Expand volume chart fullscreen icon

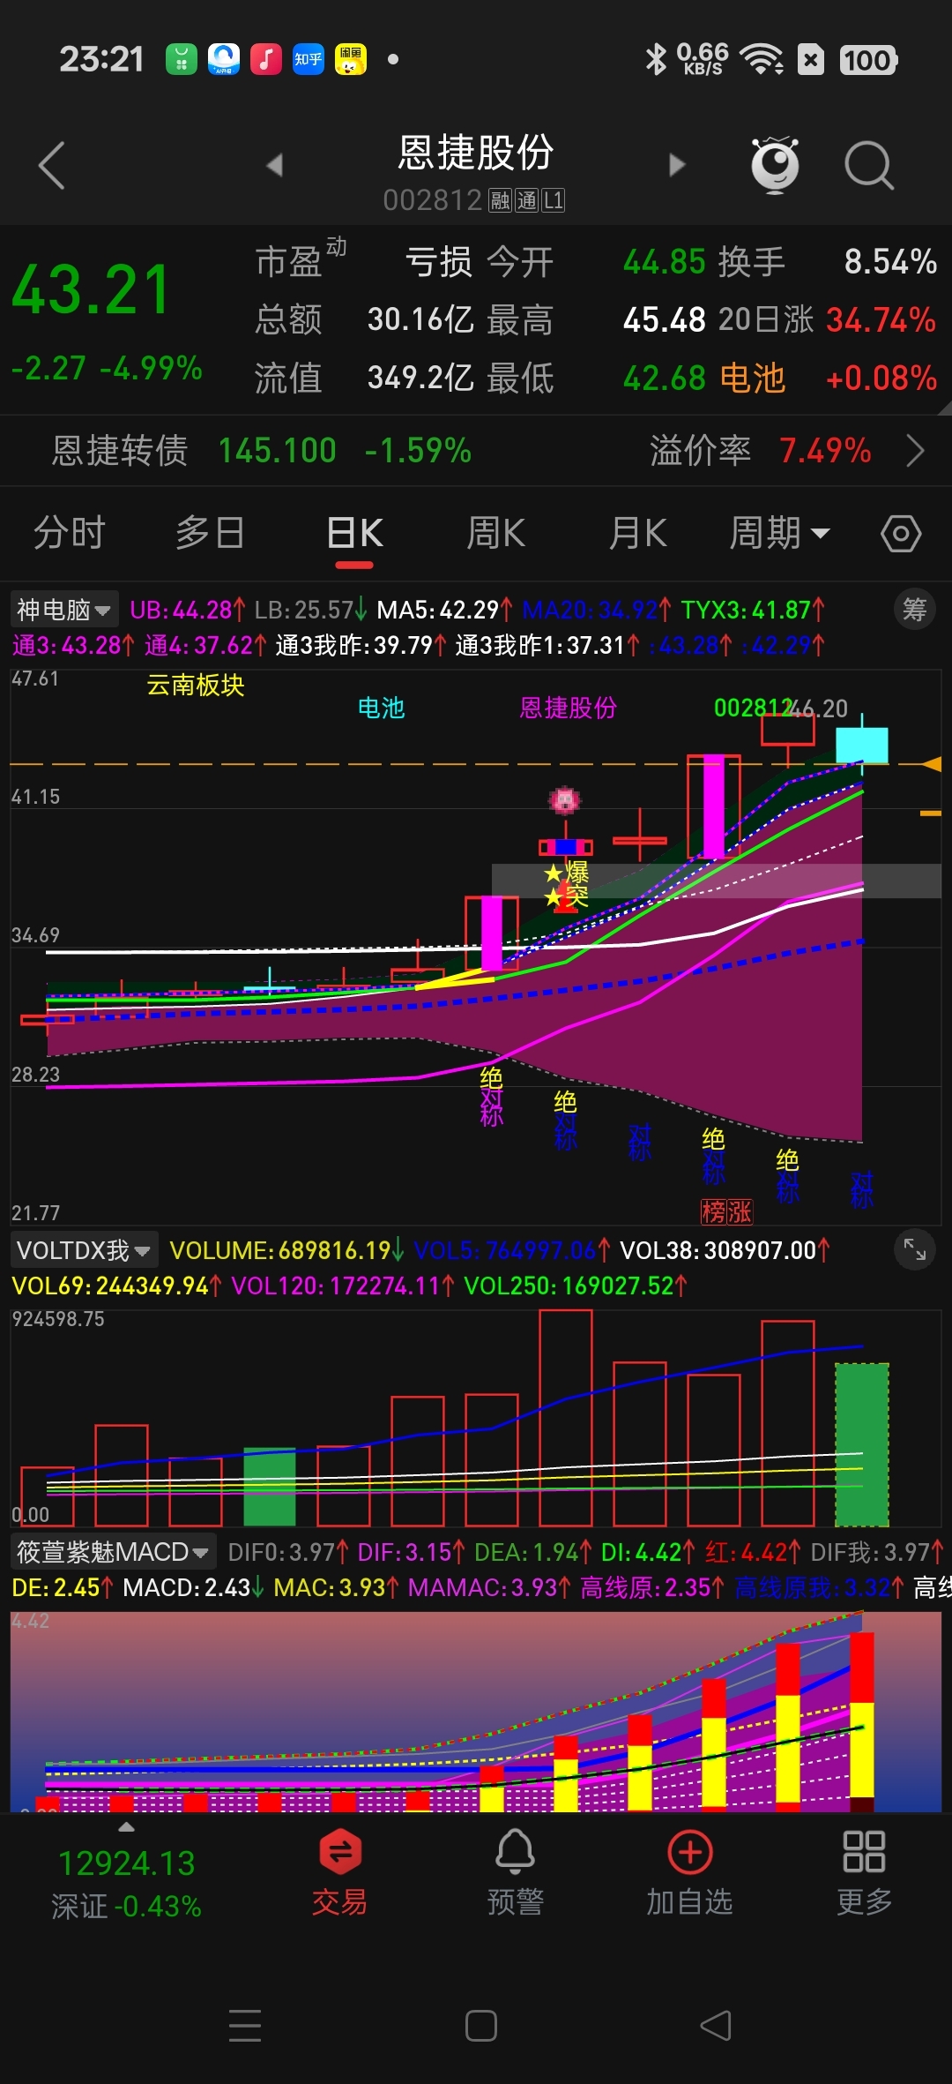click(x=915, y=1249)
